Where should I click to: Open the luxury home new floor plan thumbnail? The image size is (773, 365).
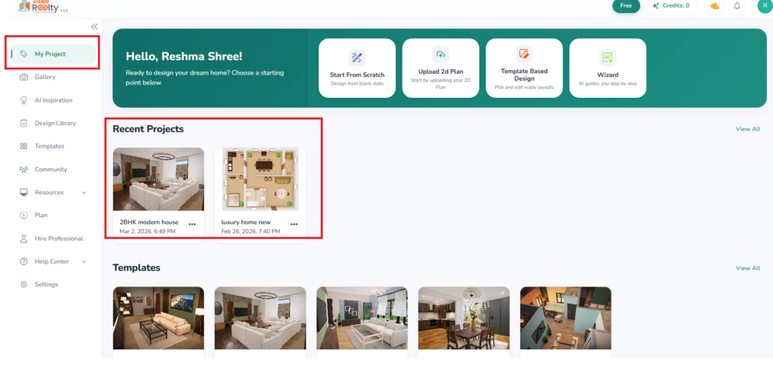coord(260,179)
